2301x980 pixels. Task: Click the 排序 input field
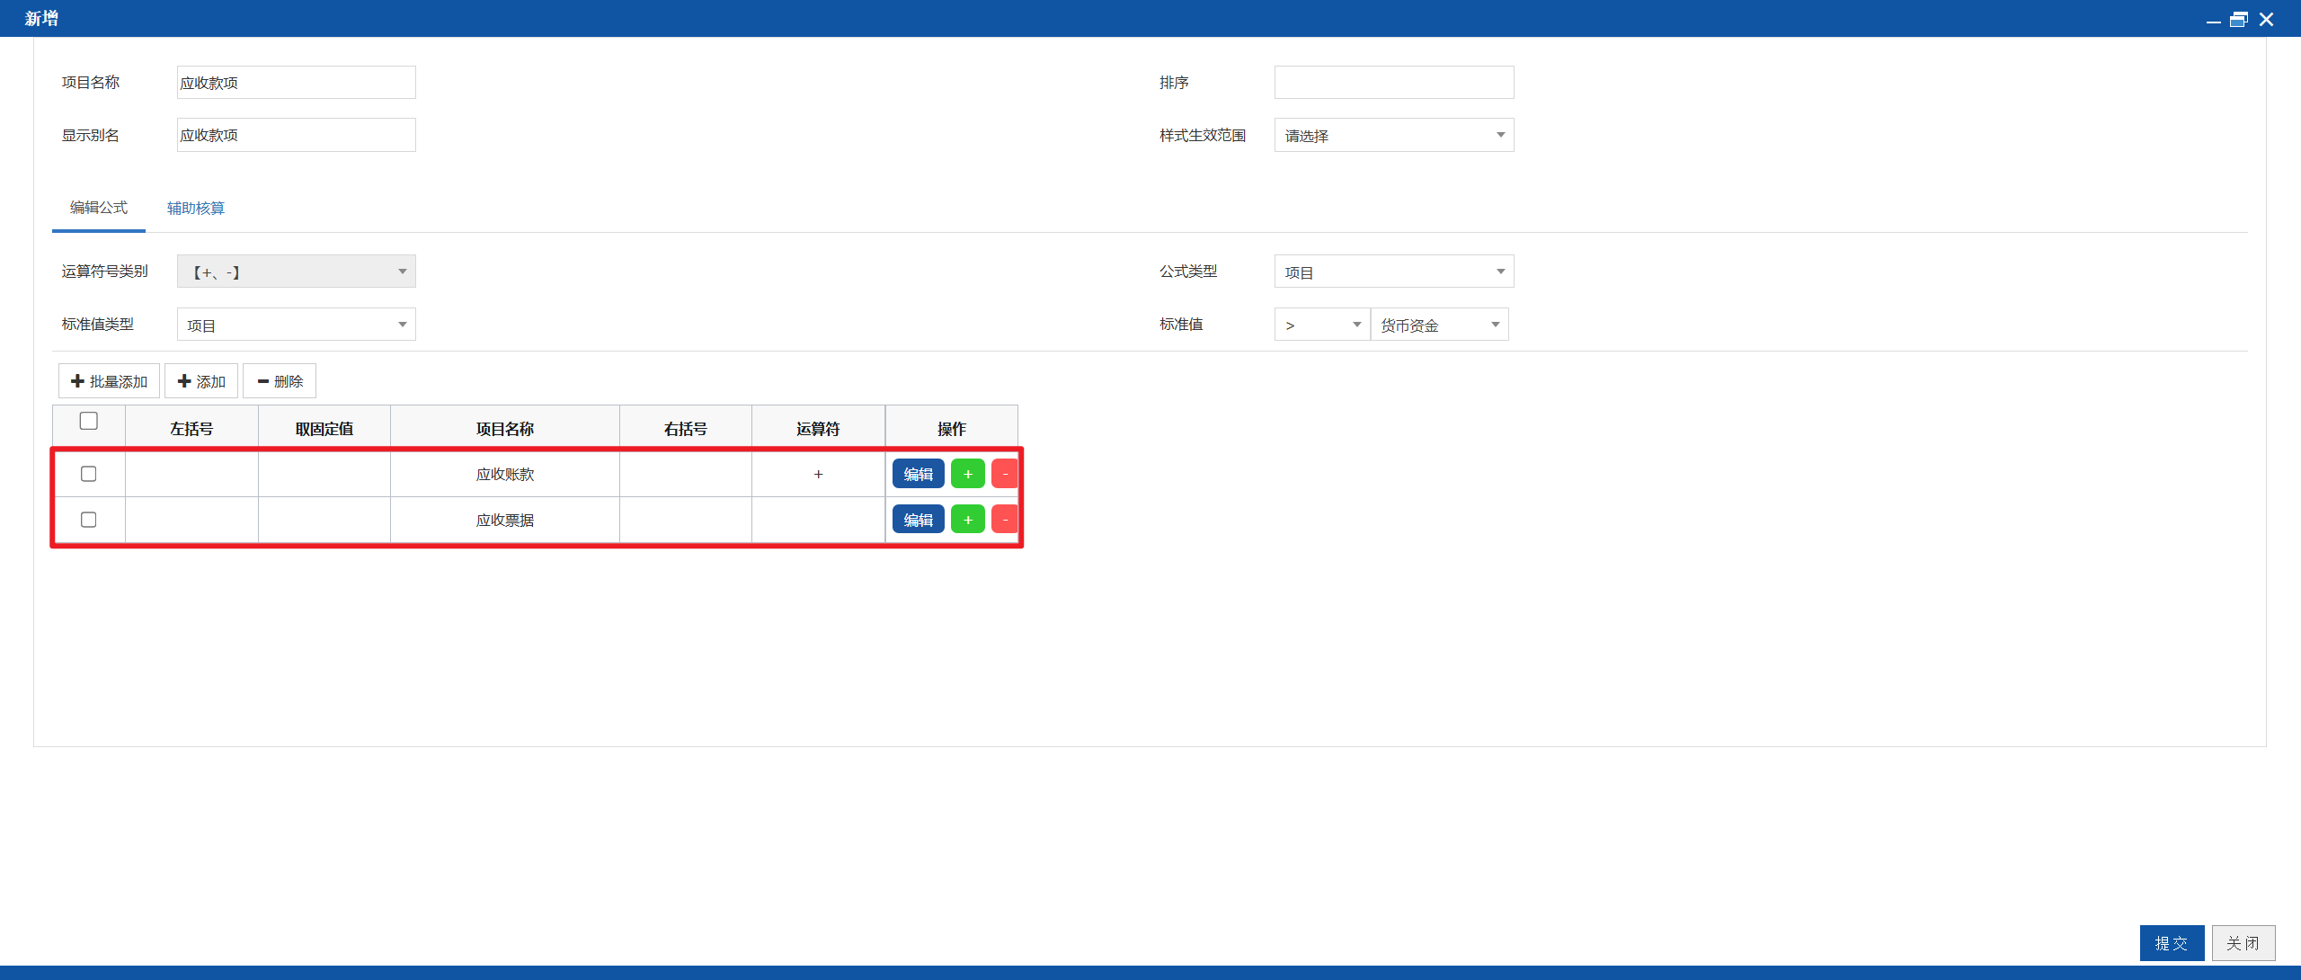point(1394,83)
